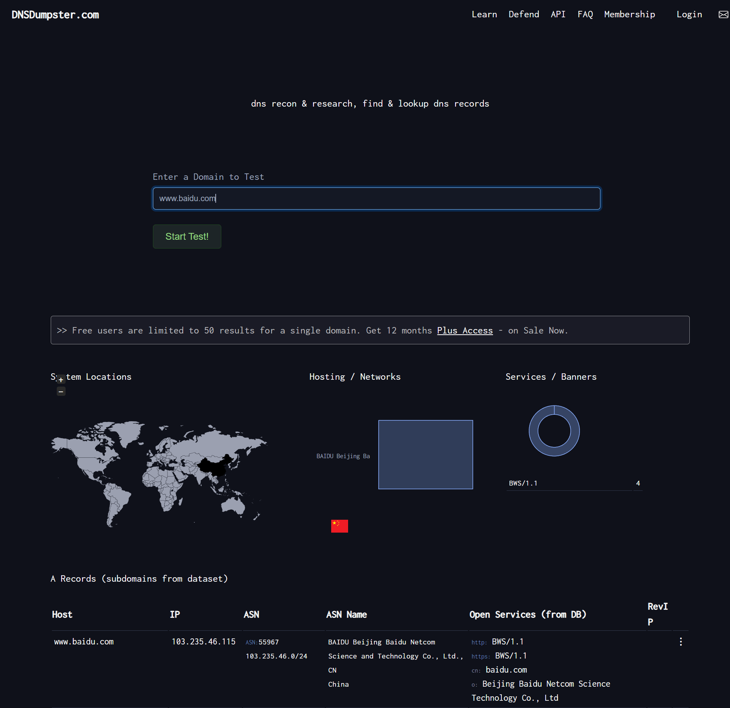Click the IP column header
This screenshot has width=730, height=708.
pos(175,614)
